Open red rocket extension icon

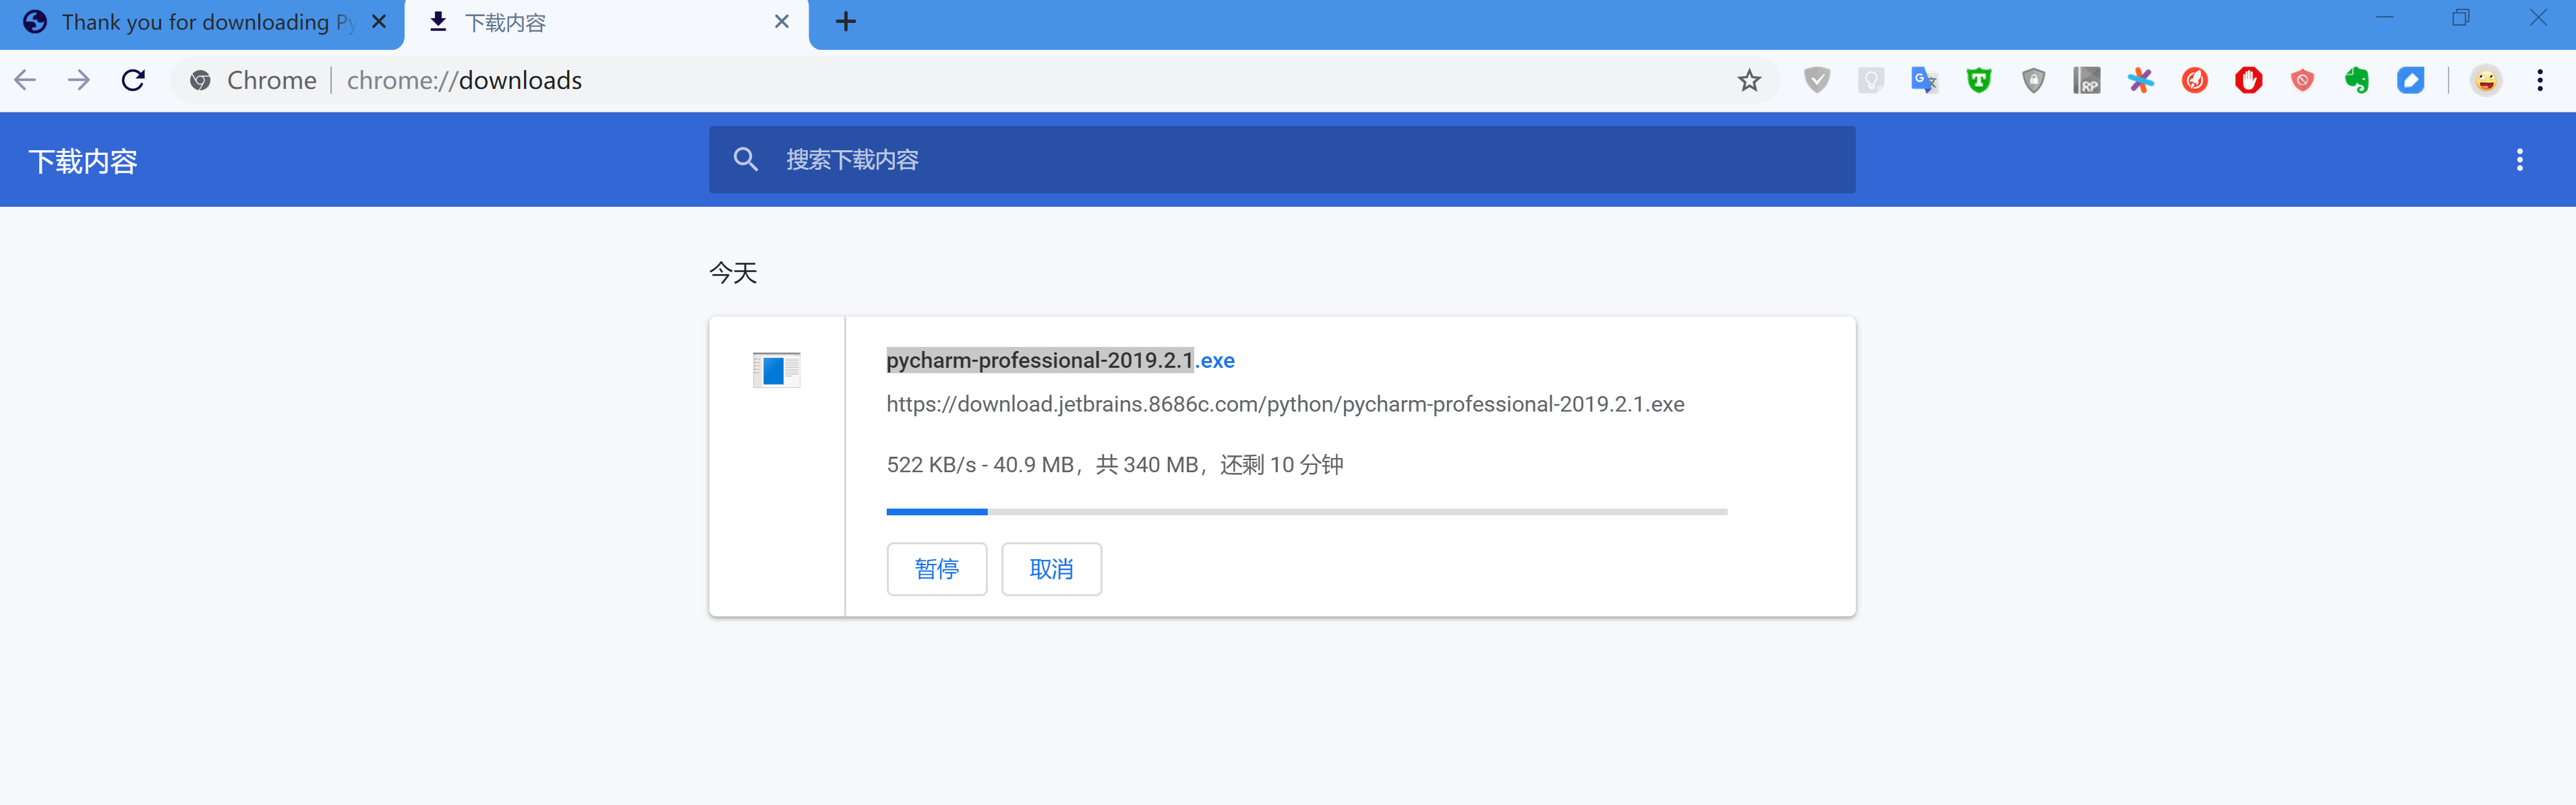2195,80
